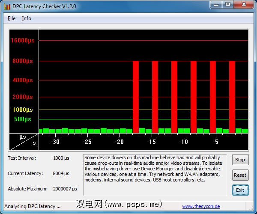This screenshot has height=214, width=257.
Task: Close the DPC Latency Checker window
Action: 244,5
